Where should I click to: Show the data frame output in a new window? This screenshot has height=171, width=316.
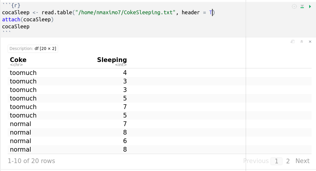292,41
